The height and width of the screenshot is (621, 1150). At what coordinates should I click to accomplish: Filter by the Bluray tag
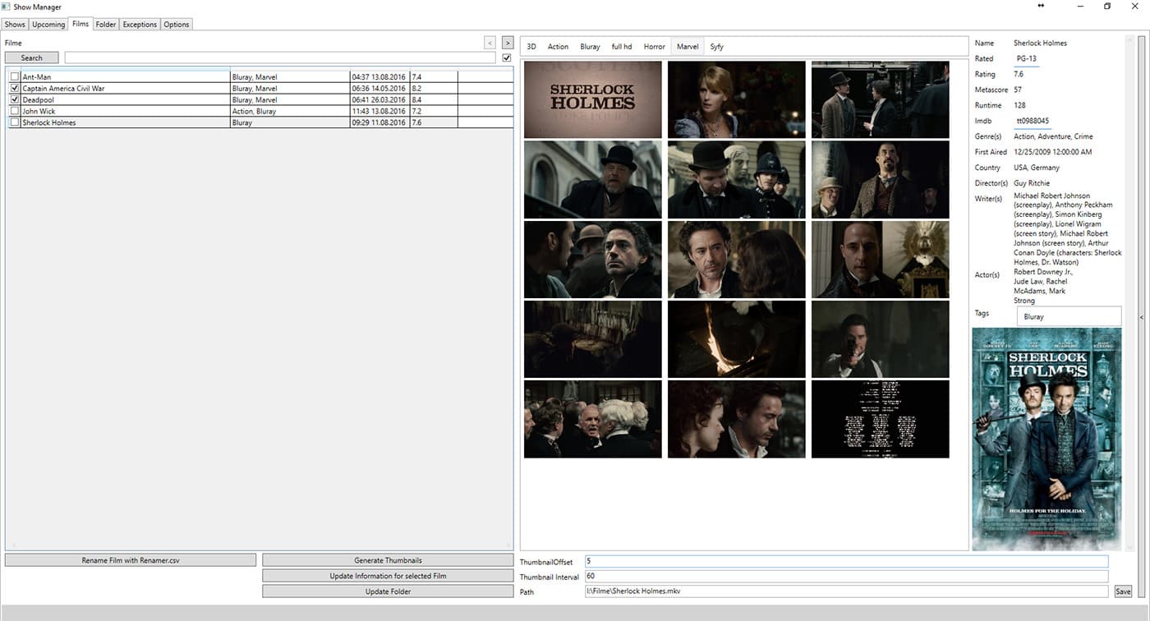click(x=590, y=47)
